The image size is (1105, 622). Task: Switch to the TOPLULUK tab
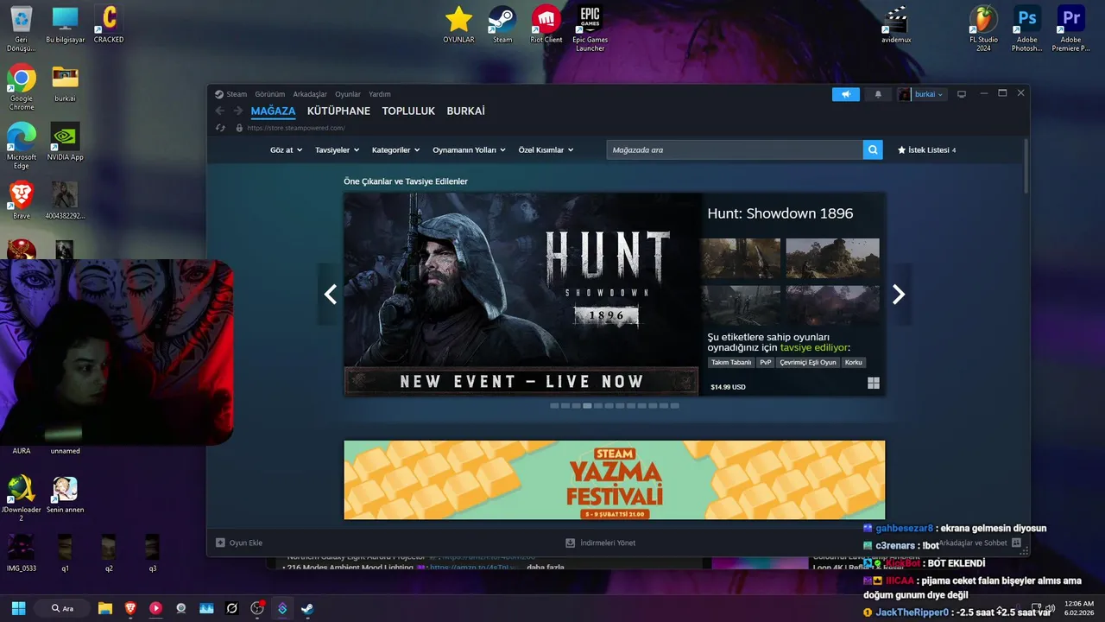[x=408, y=111]
